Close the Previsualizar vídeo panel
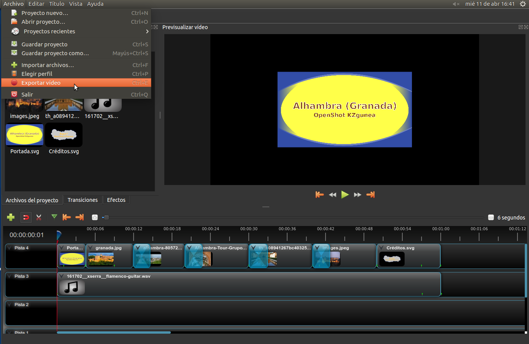529x344 pixels. point(526,27)
